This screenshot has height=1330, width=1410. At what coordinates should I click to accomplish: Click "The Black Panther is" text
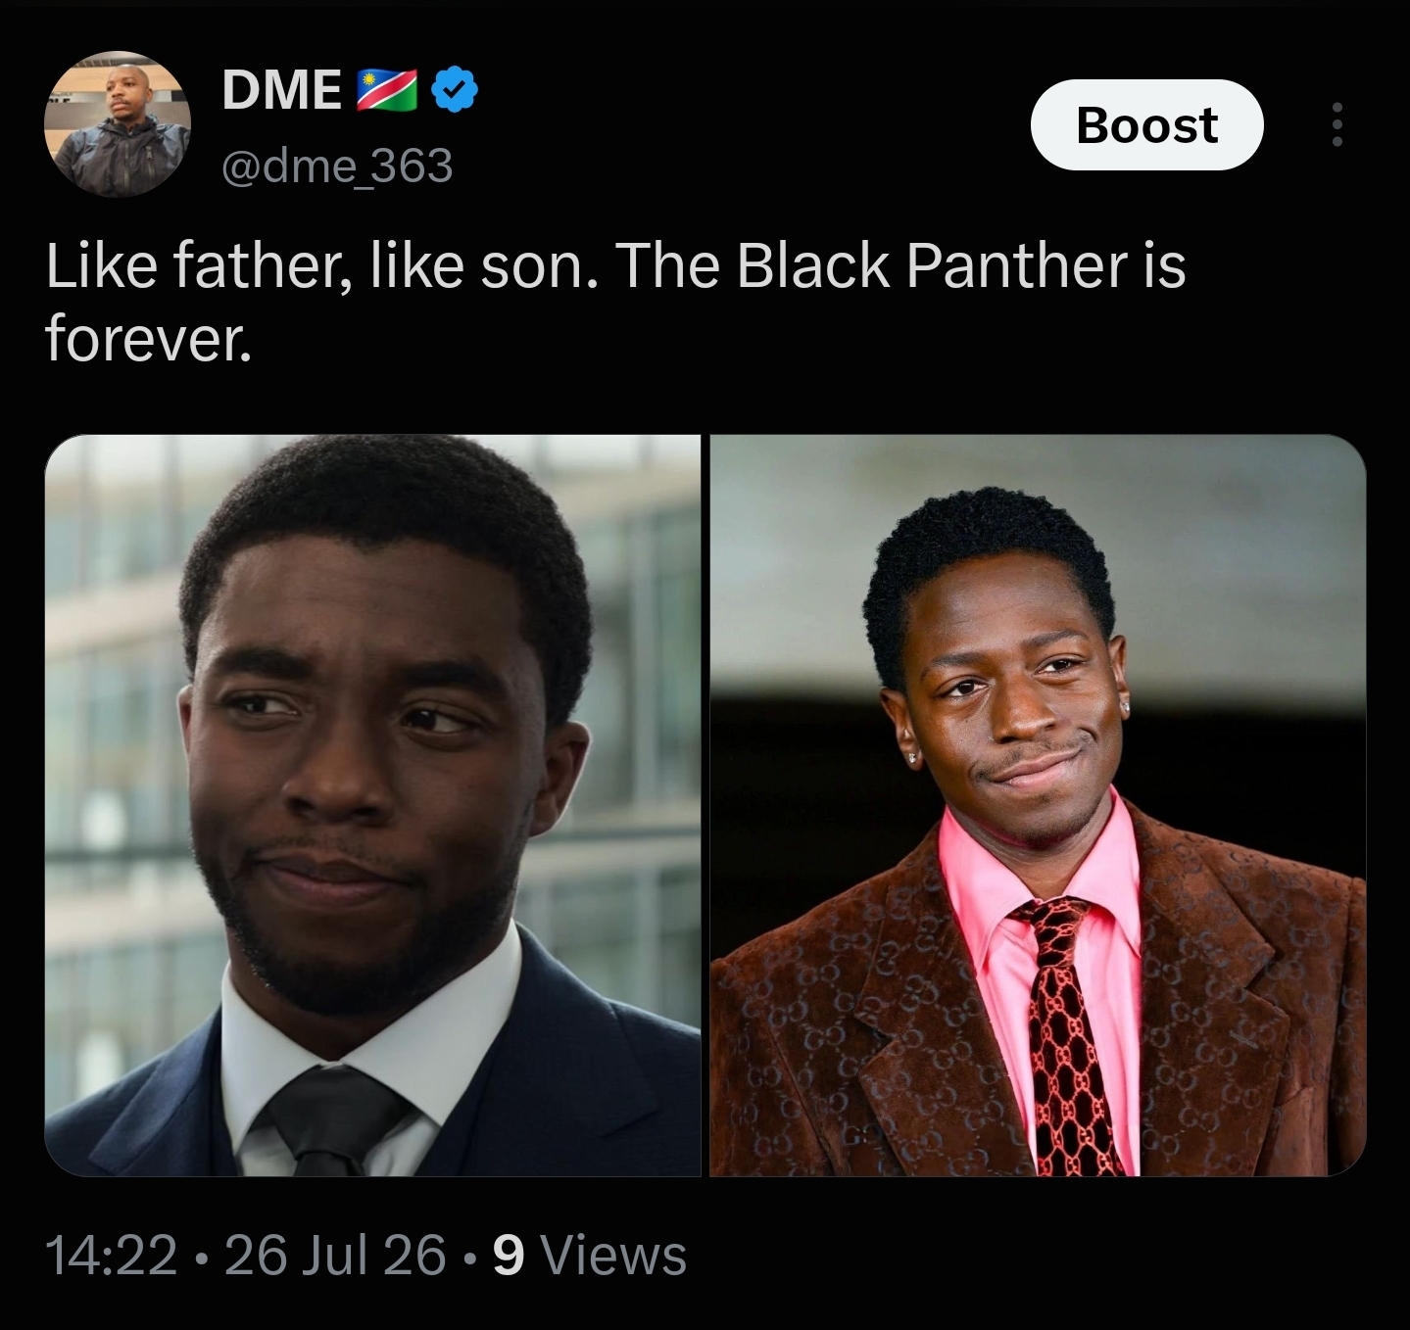click(900, 265)
